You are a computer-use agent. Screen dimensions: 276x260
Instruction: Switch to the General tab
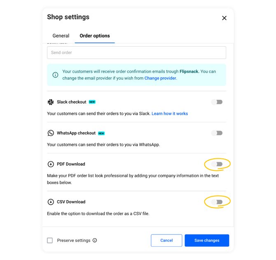[x=61, y=36]
